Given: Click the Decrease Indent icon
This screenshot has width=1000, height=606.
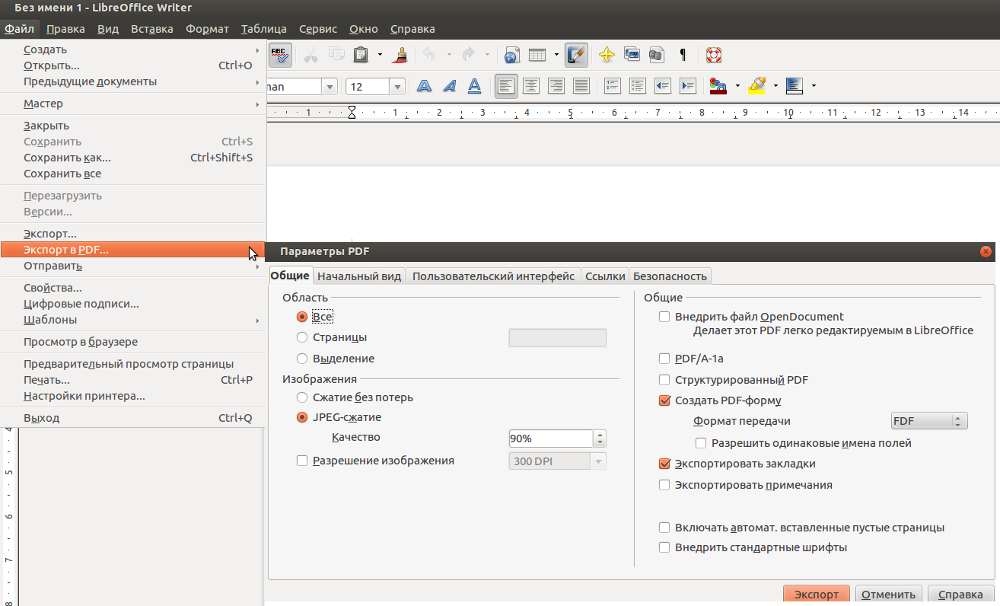Looking at the screenshot, I should click(663, 86).
